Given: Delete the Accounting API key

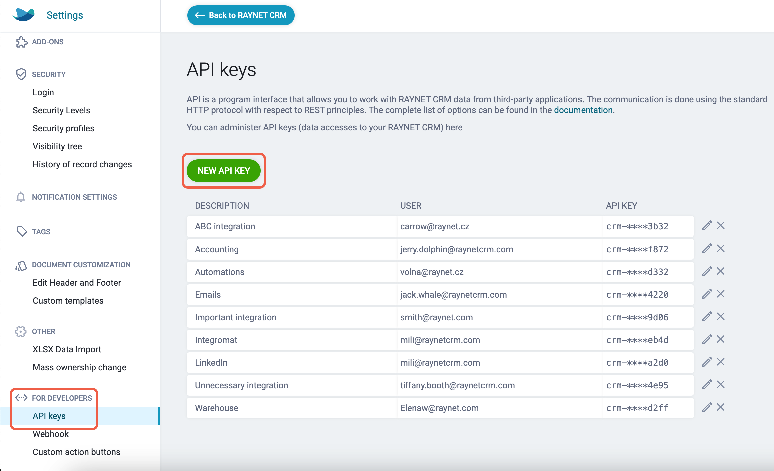Looking at the screenshot, I should [721, 249].
